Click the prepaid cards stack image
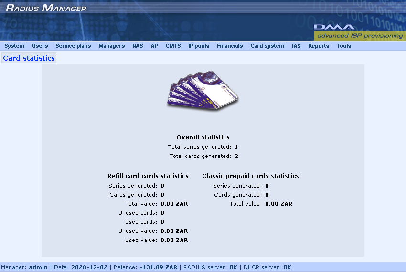 203,91
